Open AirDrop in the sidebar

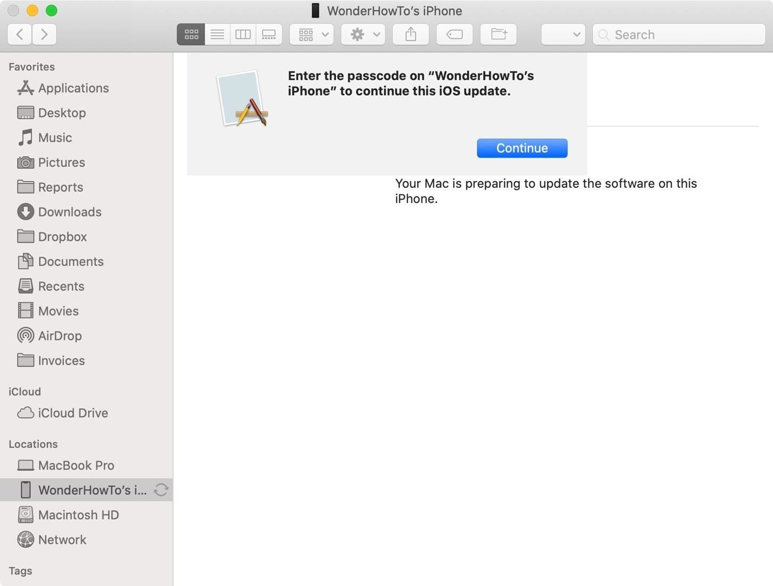tap(59, 336)
